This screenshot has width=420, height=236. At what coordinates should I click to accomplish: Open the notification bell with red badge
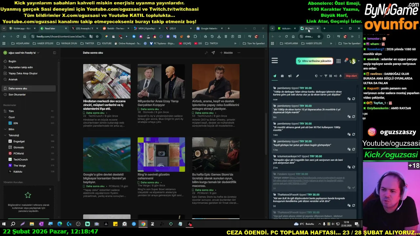coord(346,61)
